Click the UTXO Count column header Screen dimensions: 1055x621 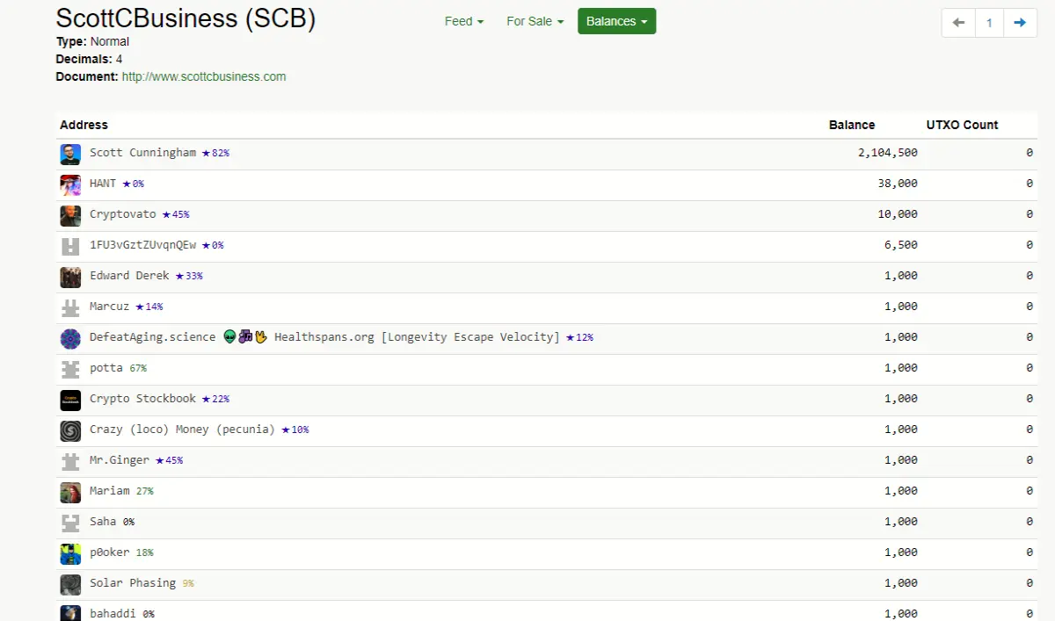962,125
